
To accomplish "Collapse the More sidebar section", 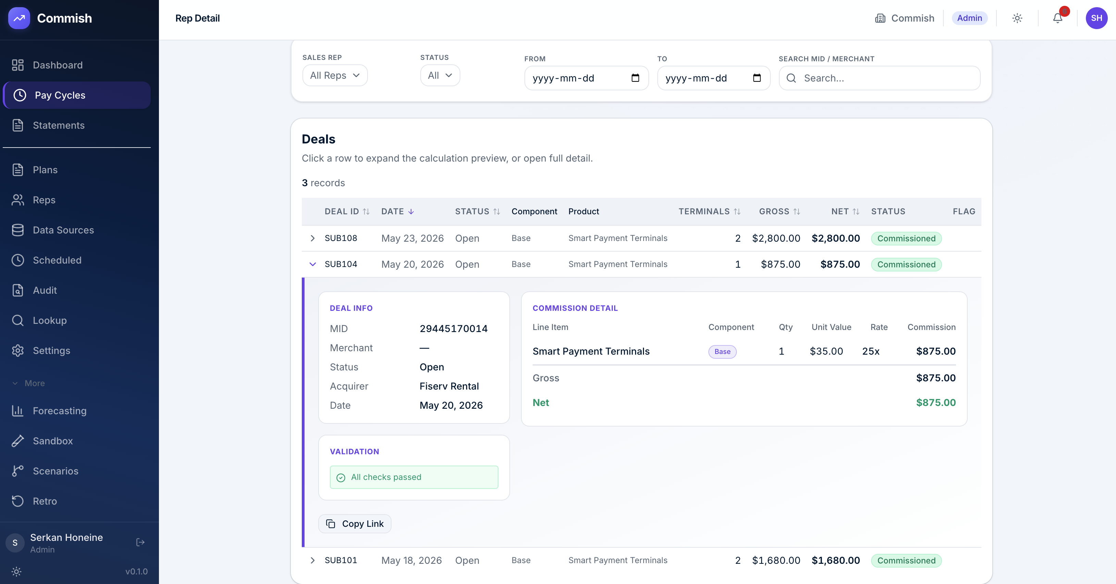I will coord(28,383).
